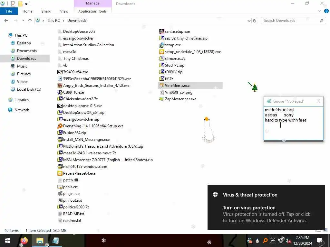Click the Properties quick access checkmark icon
The image size is (330, 247).
pyautogui.click(x=13, y=4)
